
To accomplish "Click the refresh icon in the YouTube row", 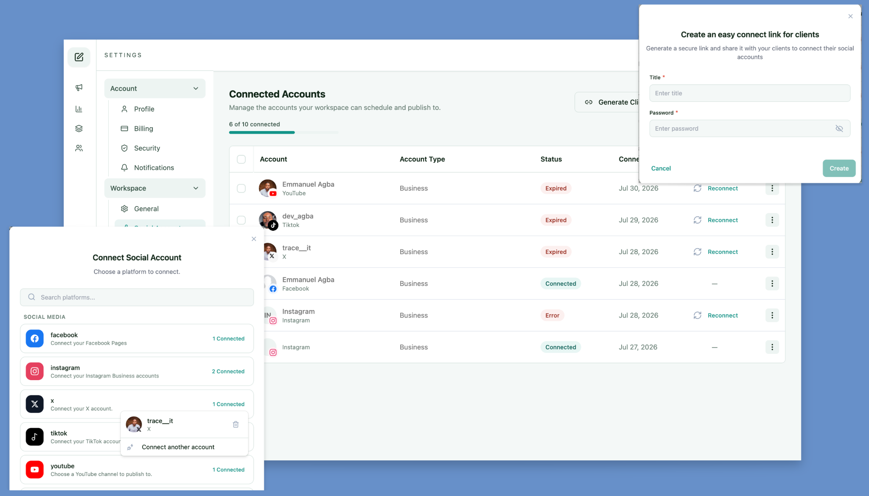I will click(698, 188).
